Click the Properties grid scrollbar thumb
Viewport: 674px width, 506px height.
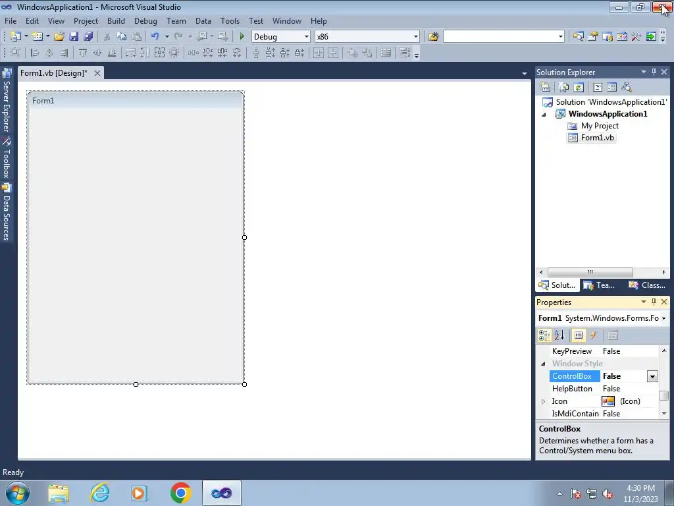point(663,395)
